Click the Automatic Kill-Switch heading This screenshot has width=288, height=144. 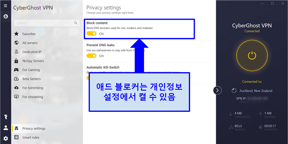point(103,68)
